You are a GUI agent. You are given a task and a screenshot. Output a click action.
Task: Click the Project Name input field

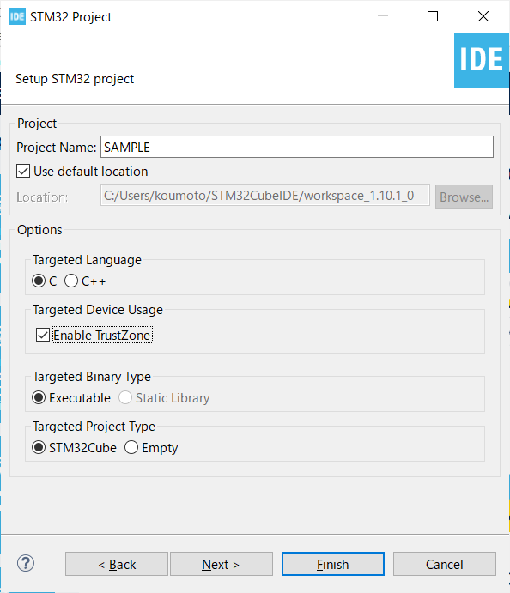(297, 147)
